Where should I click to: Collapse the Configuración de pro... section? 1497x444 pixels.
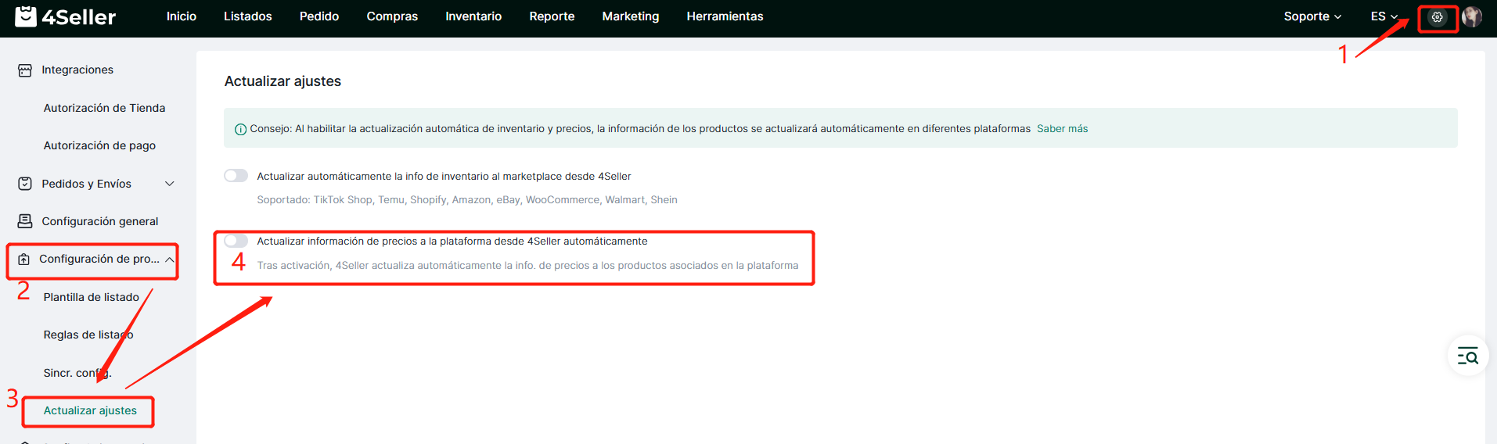pyautogui.click(x=169, y=260)
